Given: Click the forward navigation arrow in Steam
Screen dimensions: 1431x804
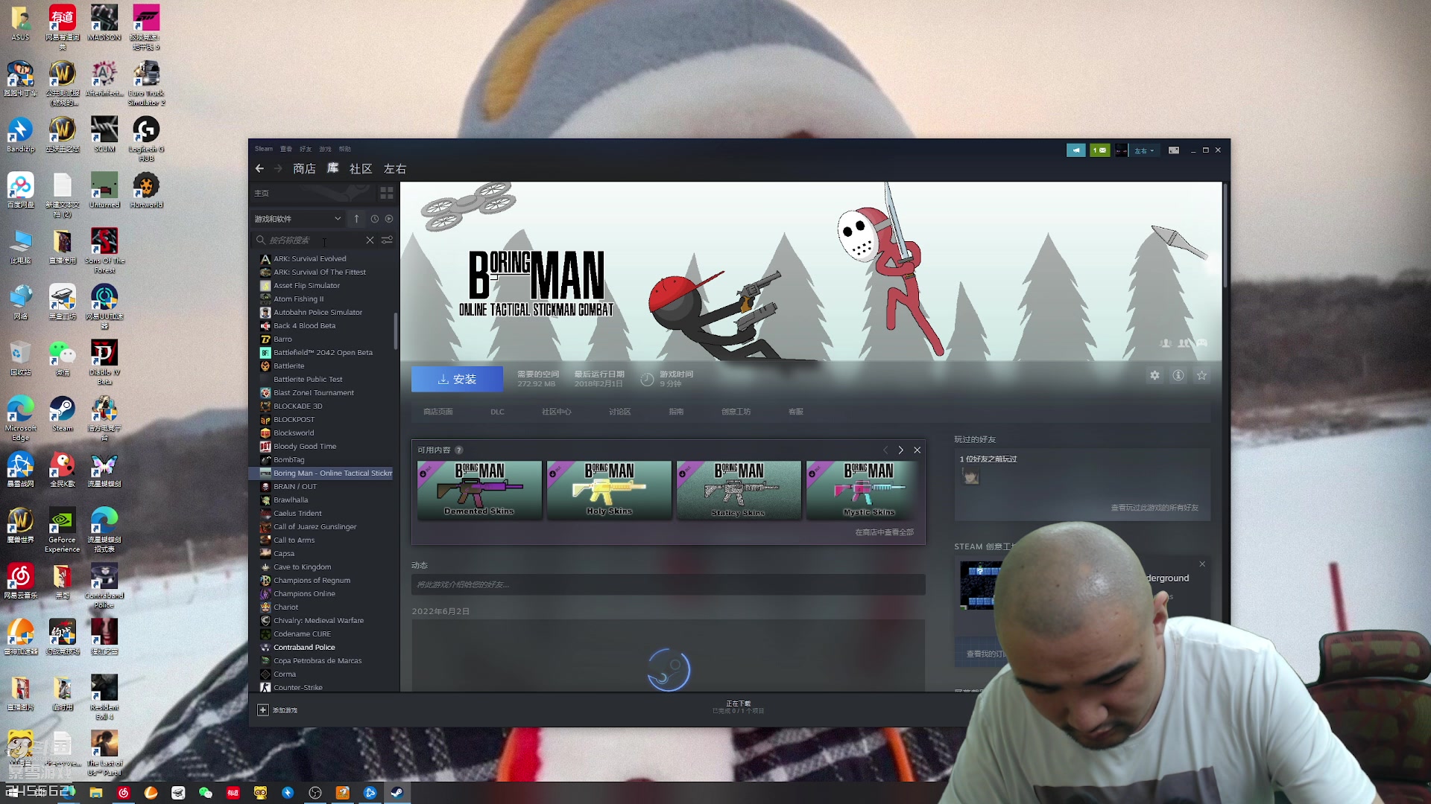Looking at the screenshot, I should [278, 169].
